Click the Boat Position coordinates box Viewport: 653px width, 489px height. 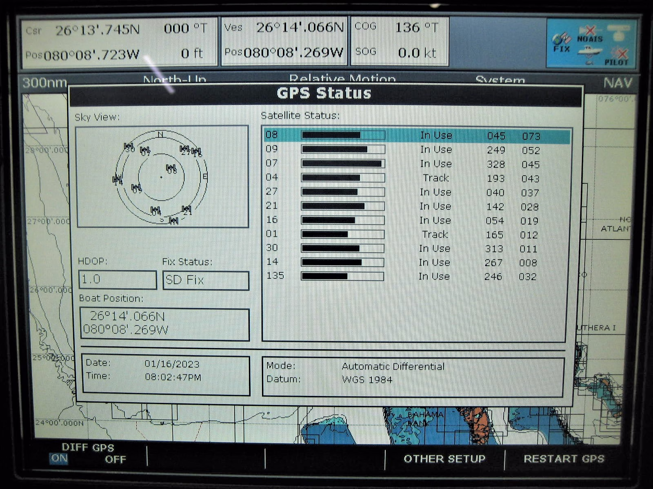click(164, 324)
